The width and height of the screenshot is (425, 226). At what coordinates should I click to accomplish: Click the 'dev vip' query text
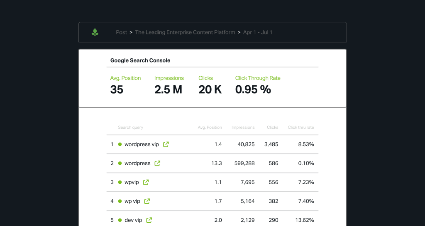pyautogui.click(x=133, y=220)
